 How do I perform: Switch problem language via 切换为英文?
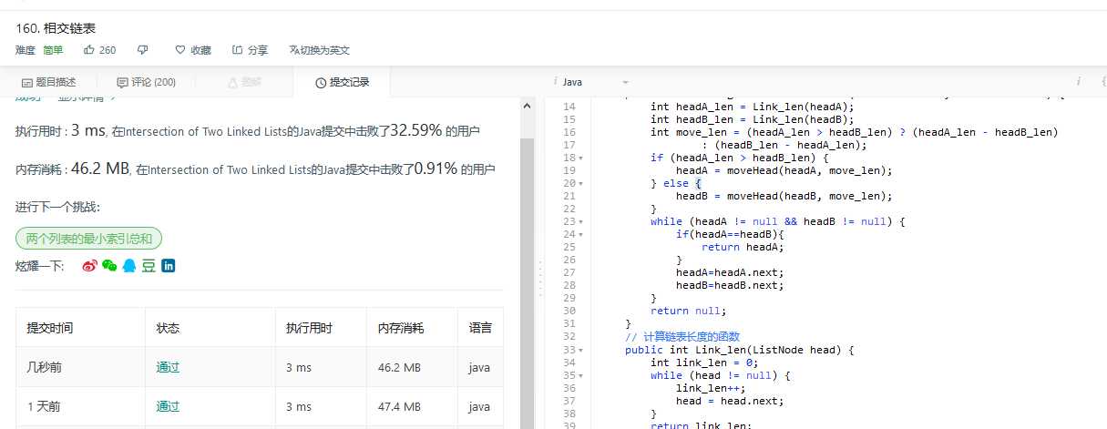[x=320, y=50]
